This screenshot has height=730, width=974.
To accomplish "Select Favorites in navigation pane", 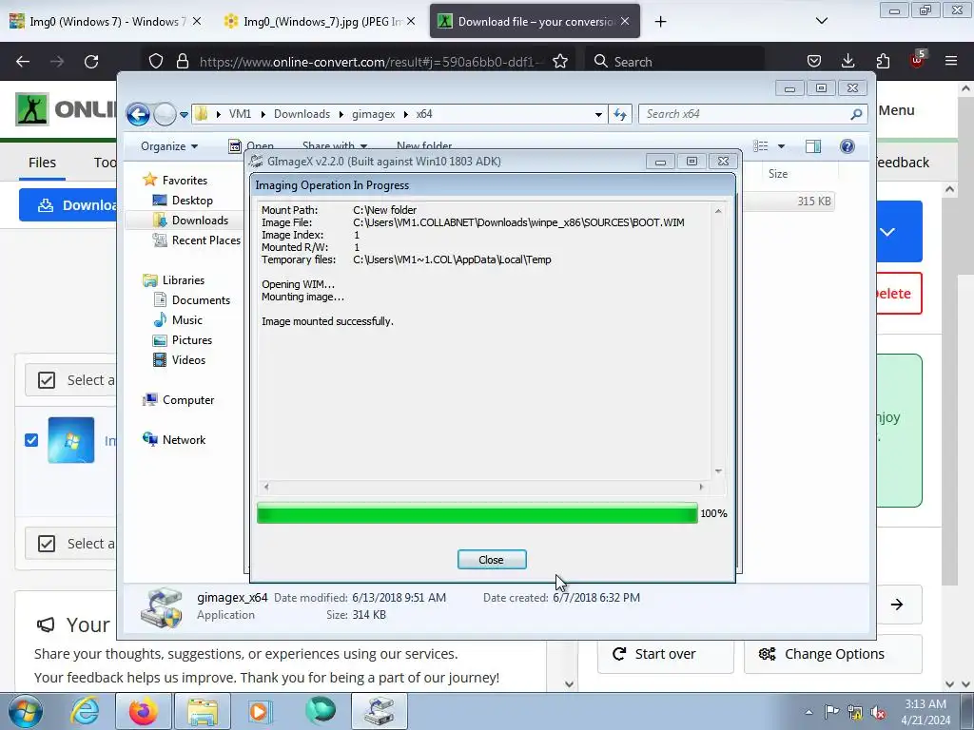I will [x=185, y=180].
